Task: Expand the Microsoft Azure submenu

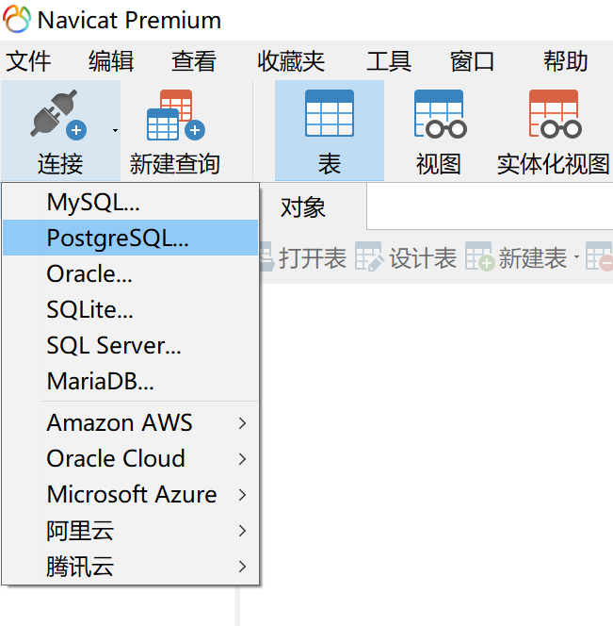Action: pos(131,495)
